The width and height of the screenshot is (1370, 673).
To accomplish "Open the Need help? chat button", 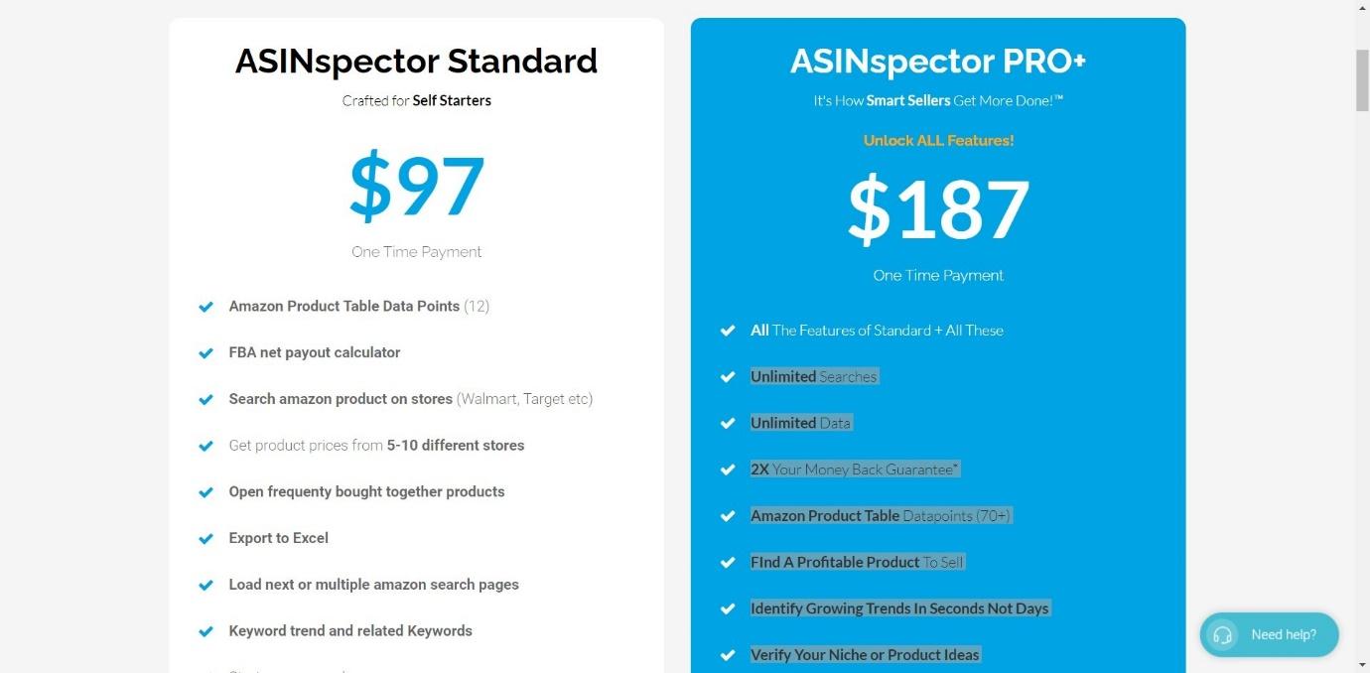I will pyautogui.click(x=1269, y=635).
